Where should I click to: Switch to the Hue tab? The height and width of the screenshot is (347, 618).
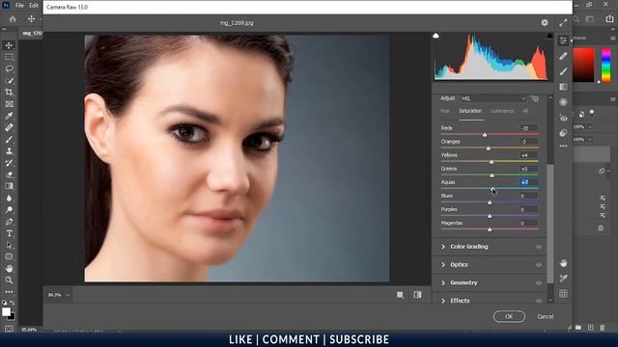(445, 111)
